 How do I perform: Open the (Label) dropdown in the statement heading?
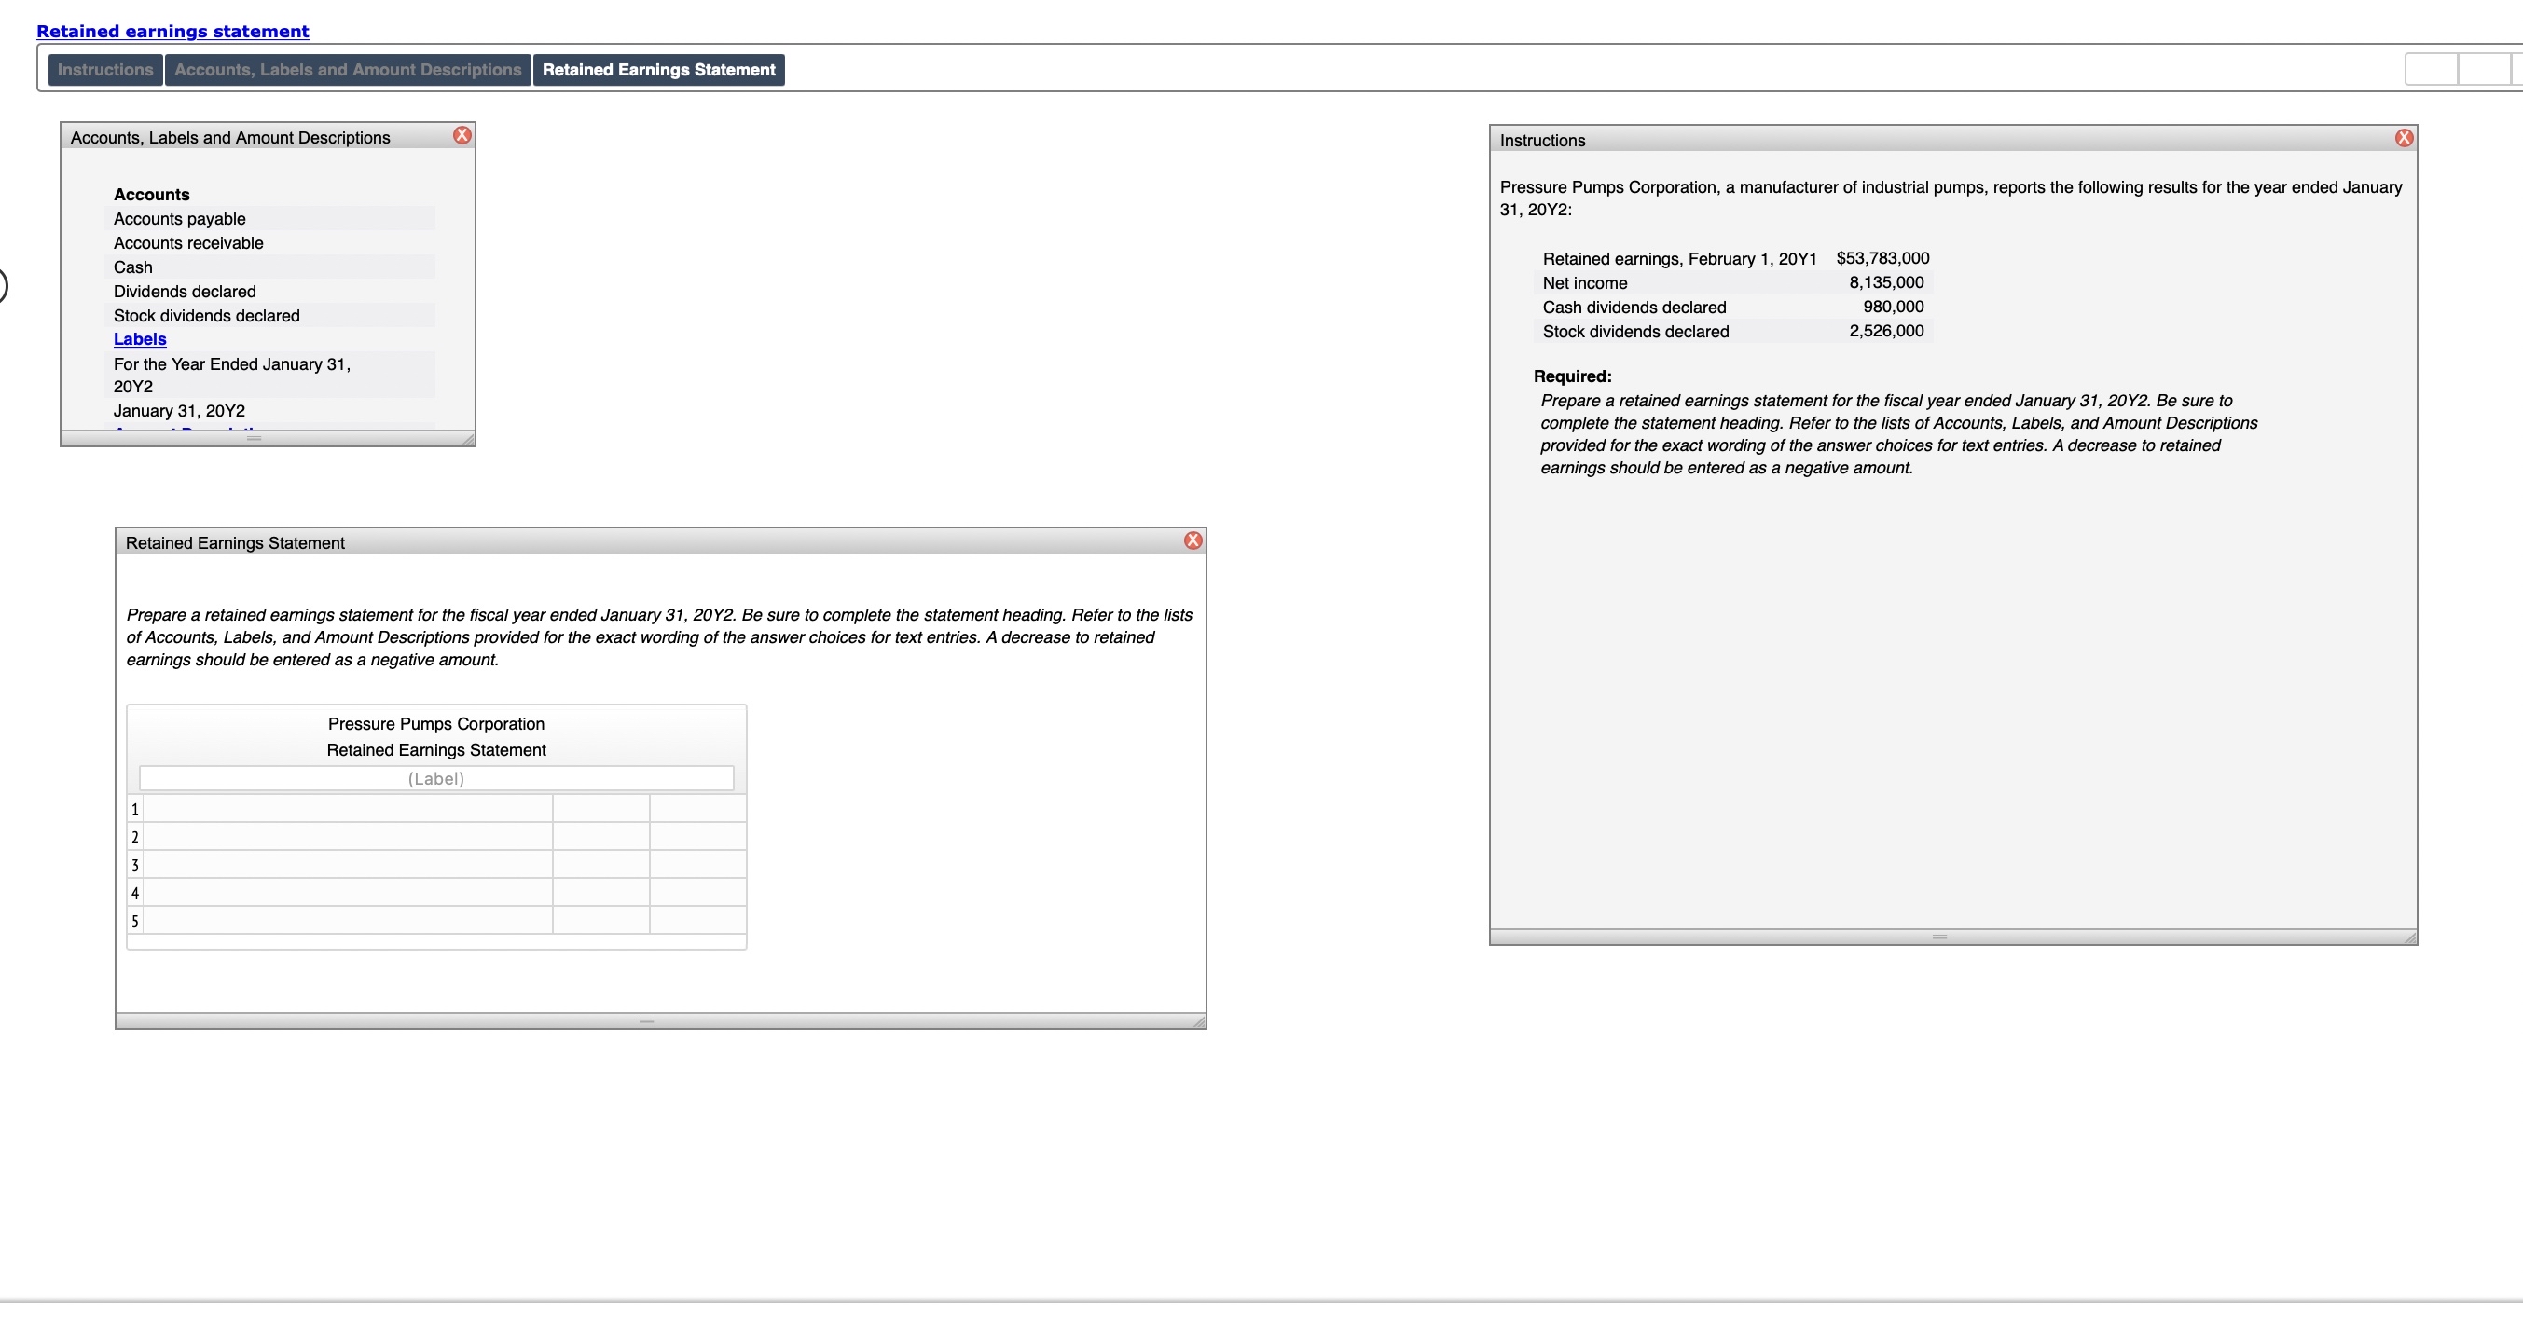coord(435,778)
